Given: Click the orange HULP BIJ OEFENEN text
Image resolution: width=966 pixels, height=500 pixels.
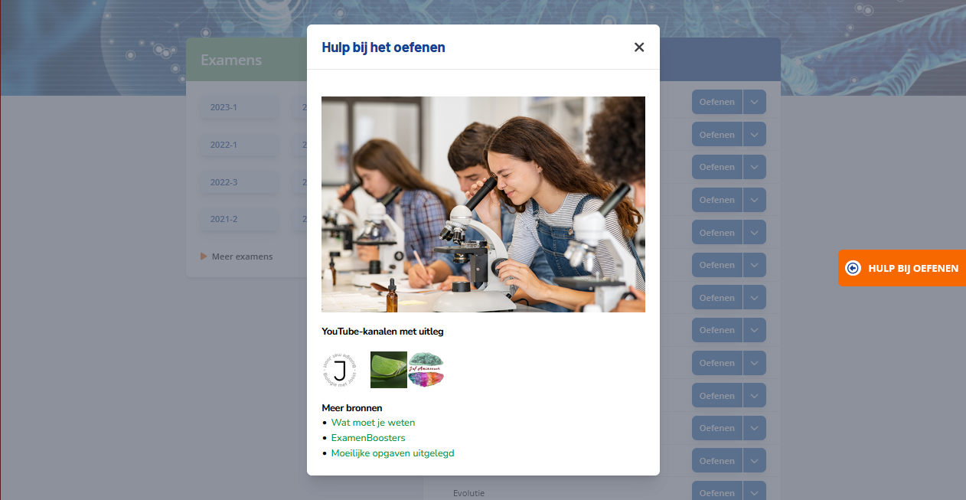Looking at the screenshot, I should pos(912,269).
